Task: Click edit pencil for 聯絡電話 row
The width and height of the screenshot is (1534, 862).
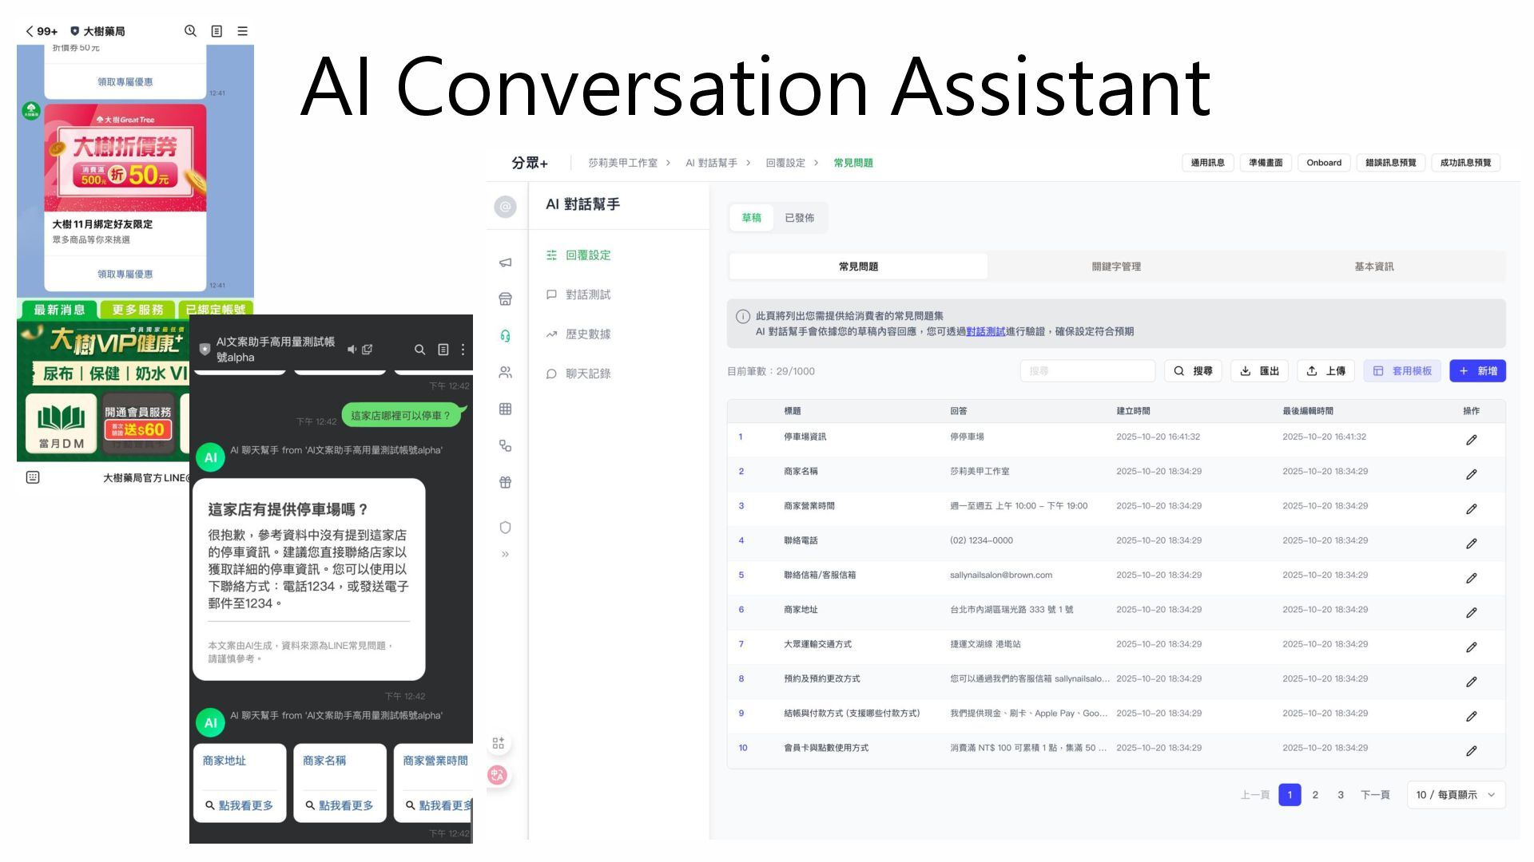Action: 1471,544
